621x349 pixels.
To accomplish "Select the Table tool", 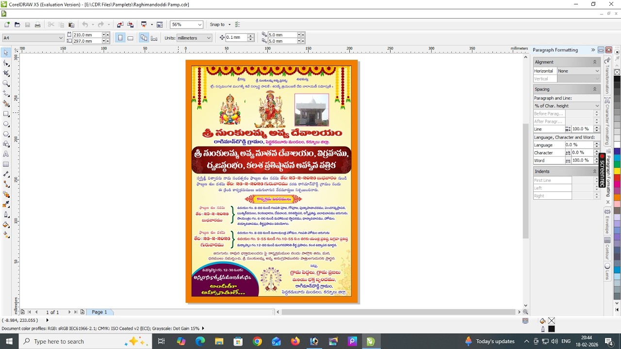I will tap(6, 164).
